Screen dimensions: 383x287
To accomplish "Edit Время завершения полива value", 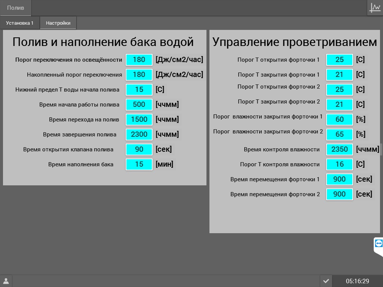I will coord(139,135).
